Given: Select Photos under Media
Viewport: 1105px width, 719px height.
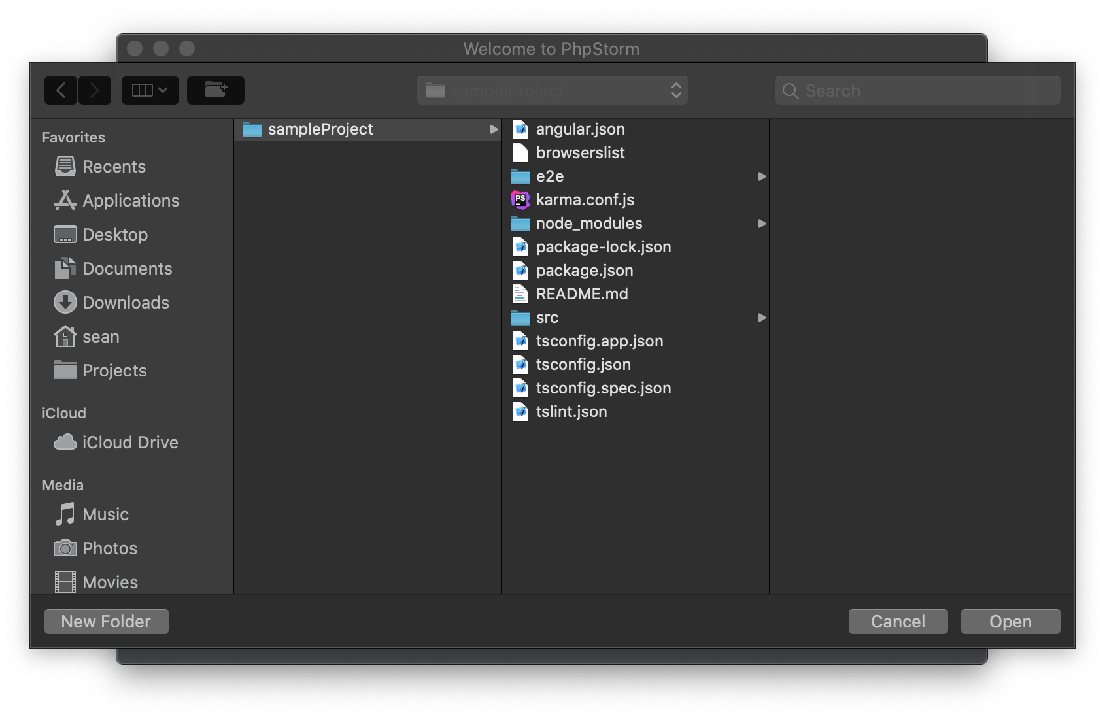Looking at the screenshot, I should click(x=95, y=548).
